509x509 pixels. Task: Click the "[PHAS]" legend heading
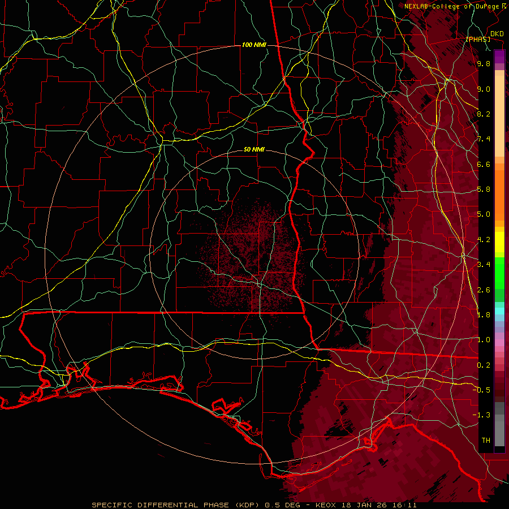point(478,40)
